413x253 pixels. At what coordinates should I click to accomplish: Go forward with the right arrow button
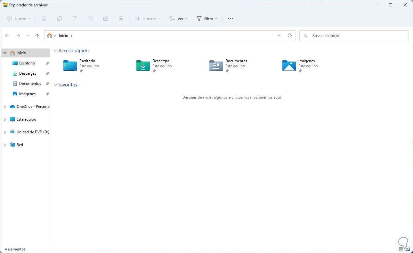[18, 36]
